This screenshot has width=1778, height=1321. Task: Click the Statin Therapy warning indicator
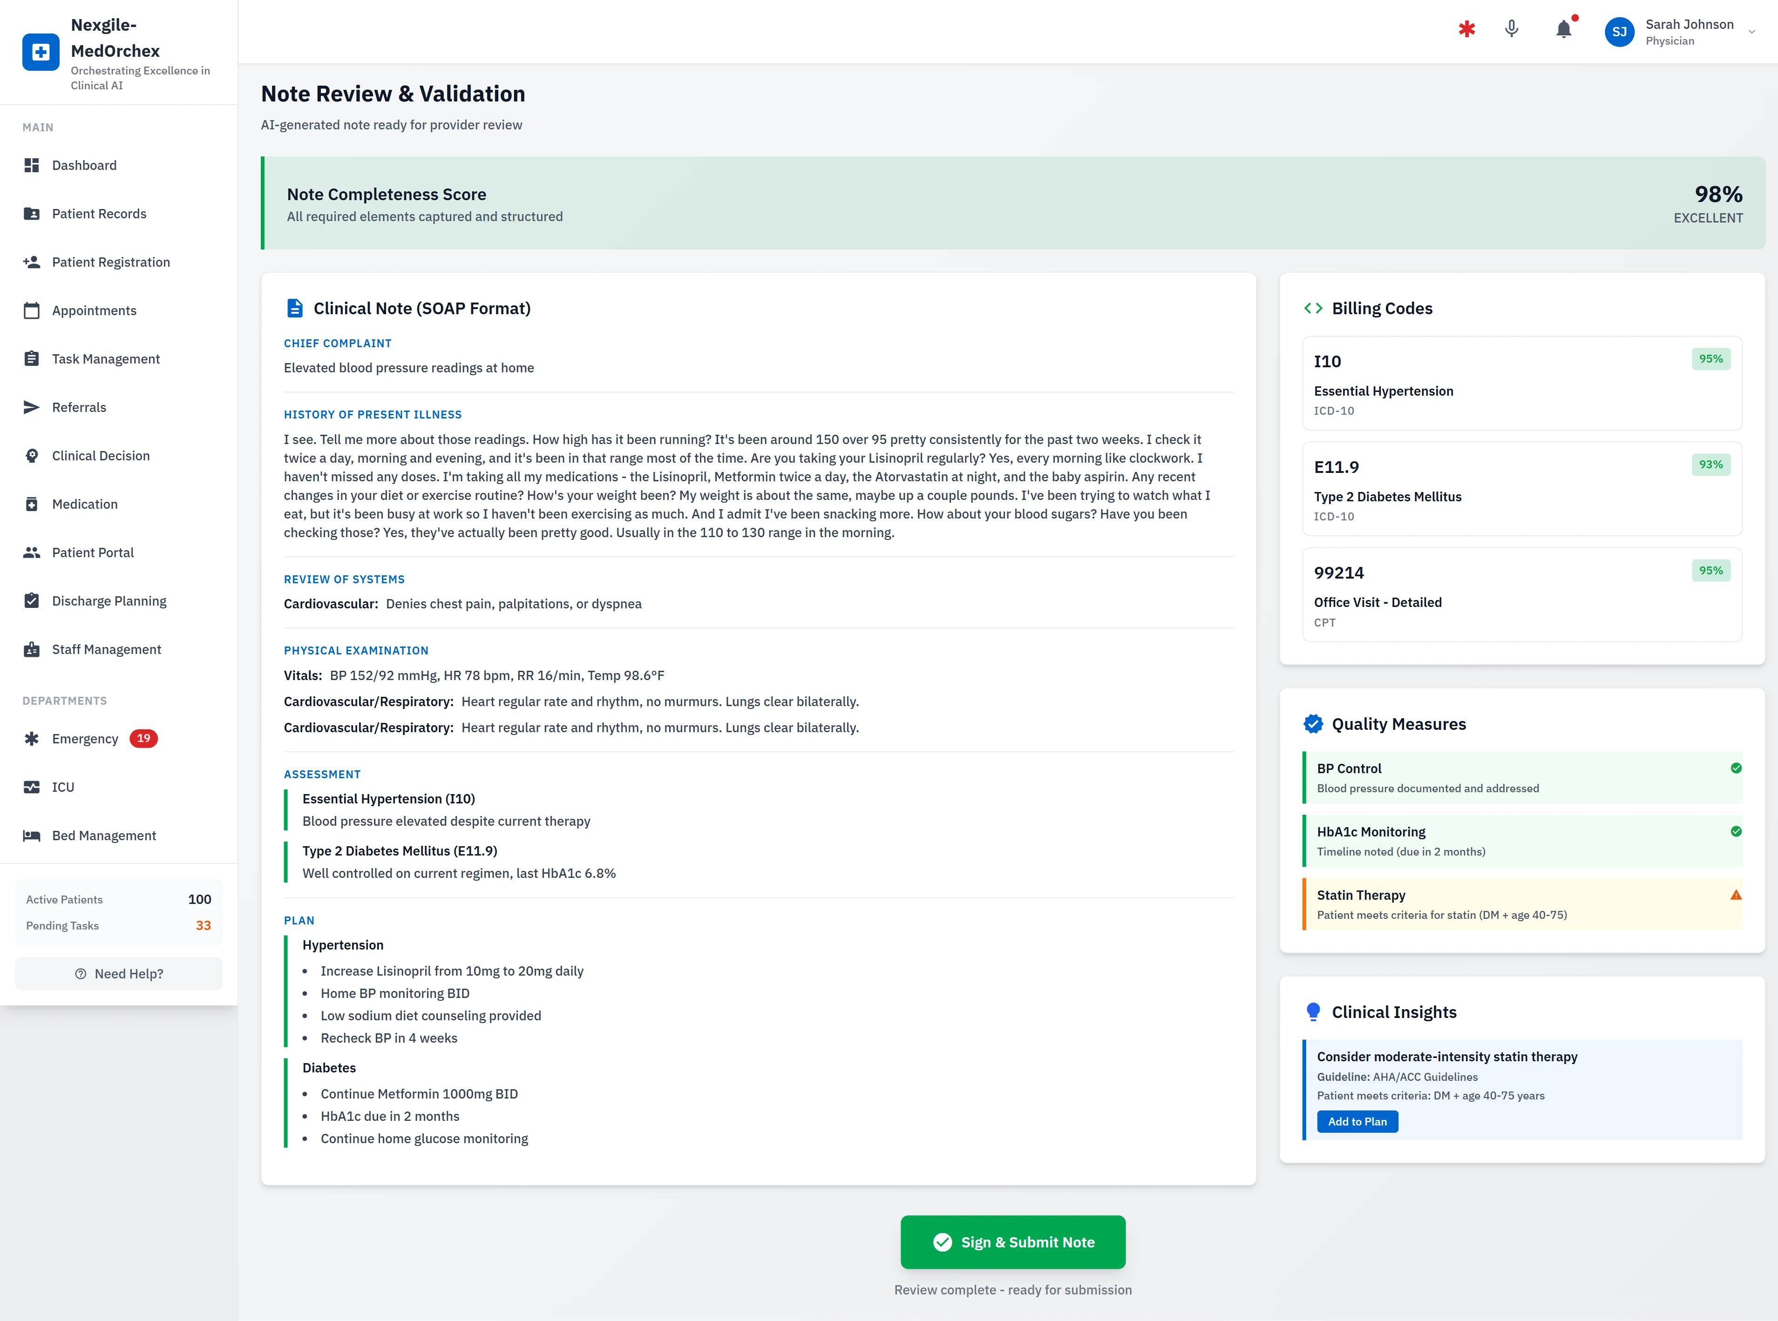click(1736, 895)
